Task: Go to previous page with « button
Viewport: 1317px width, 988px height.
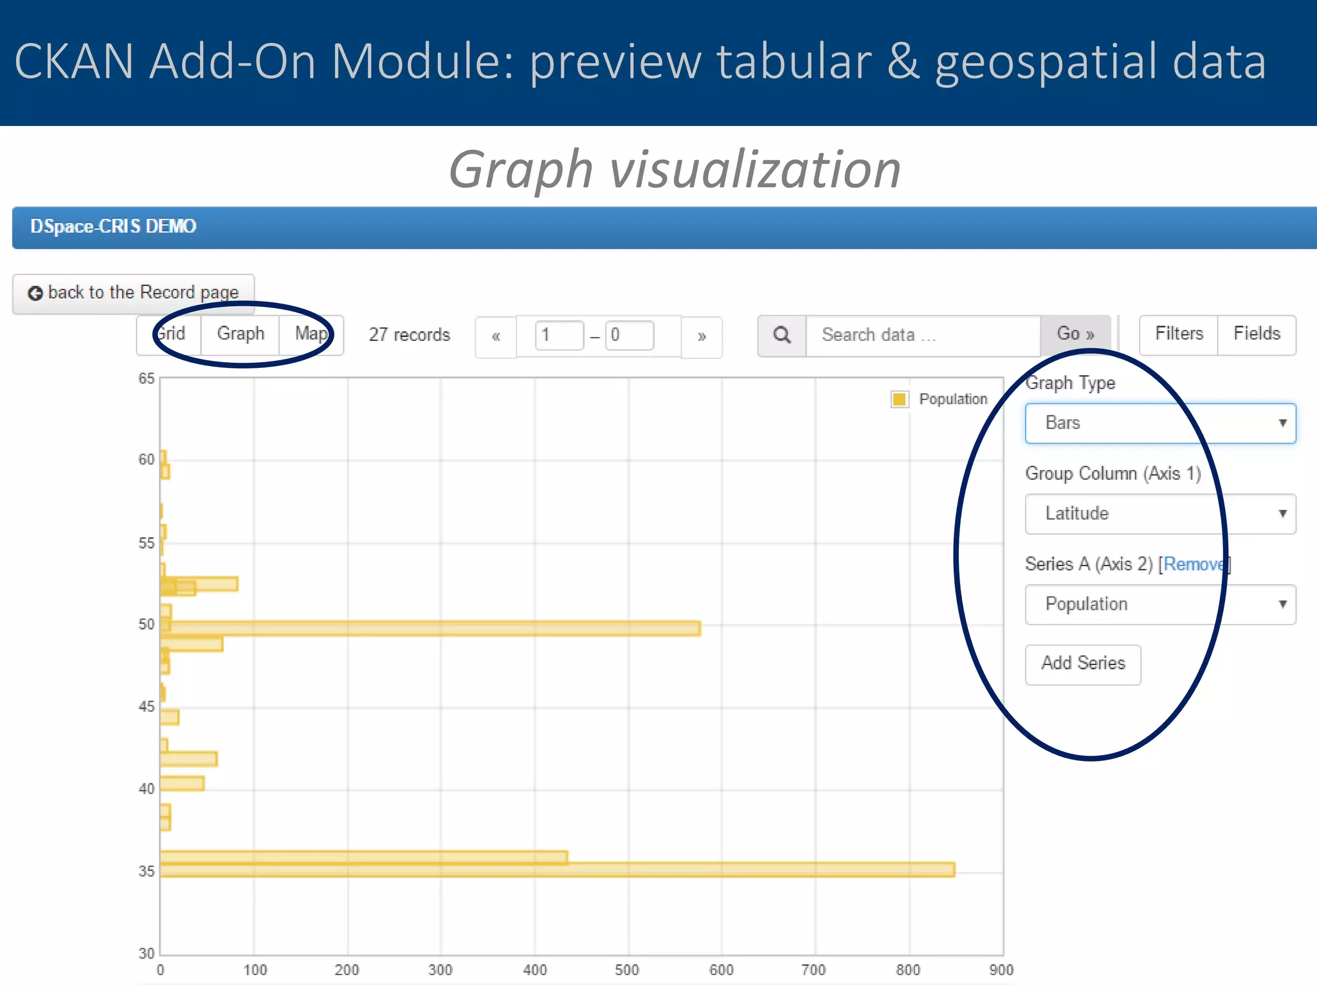Action: [496, 336]
